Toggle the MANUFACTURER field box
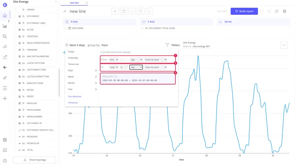 20,83
